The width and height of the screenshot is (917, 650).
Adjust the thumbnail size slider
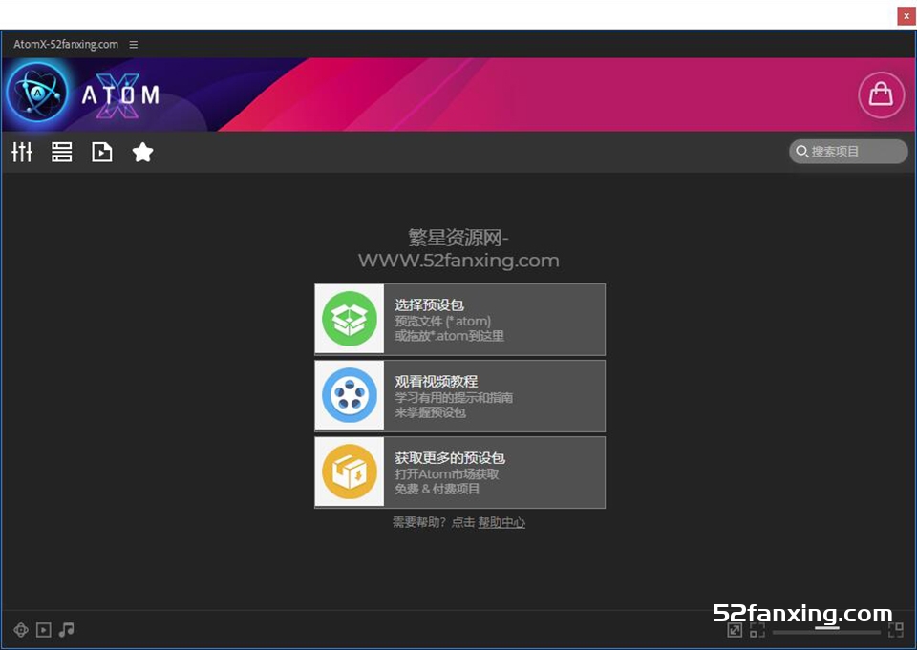pyautogui.click(x=826, y=631)
